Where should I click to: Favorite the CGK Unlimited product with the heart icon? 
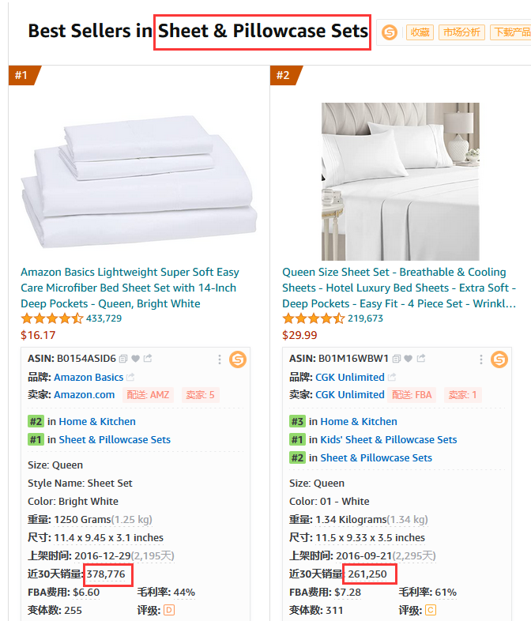pos(409,359)
